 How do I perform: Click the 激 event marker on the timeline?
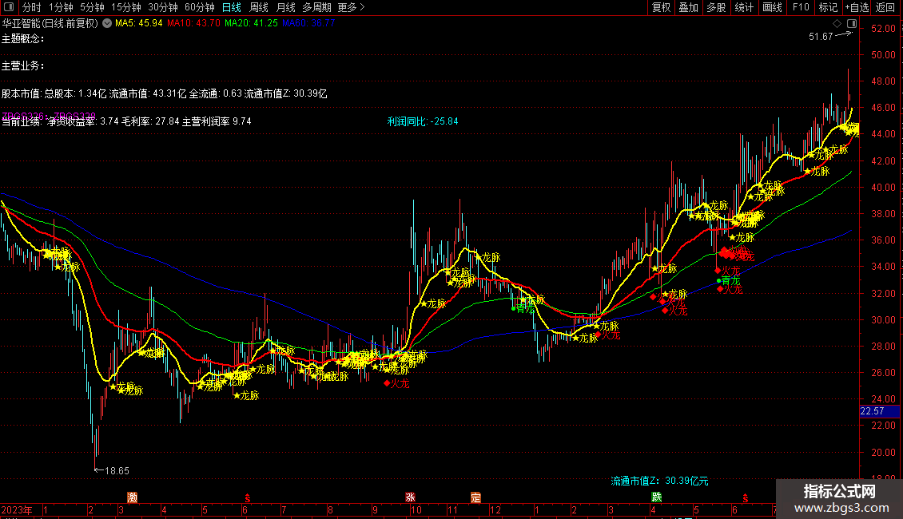coord(133,497)
